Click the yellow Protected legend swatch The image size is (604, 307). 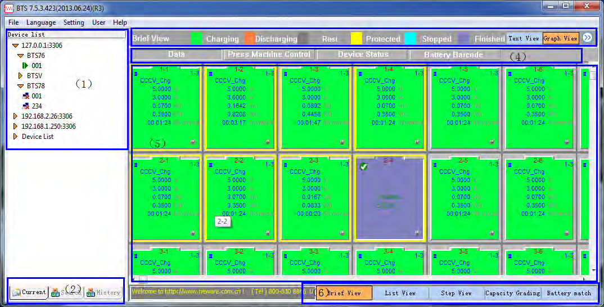357,39
